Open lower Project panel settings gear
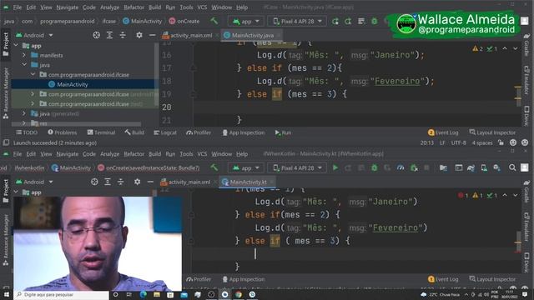This screenshot has width=534, height=300. pos(137,182)
